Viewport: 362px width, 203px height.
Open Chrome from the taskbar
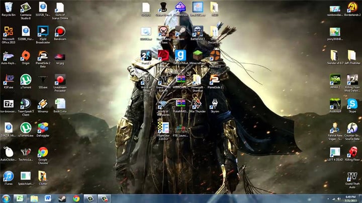point(76,198)
